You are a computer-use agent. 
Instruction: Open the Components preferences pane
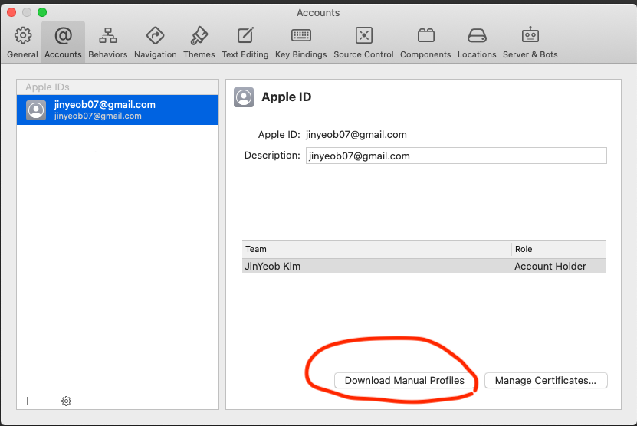[425, 43]
